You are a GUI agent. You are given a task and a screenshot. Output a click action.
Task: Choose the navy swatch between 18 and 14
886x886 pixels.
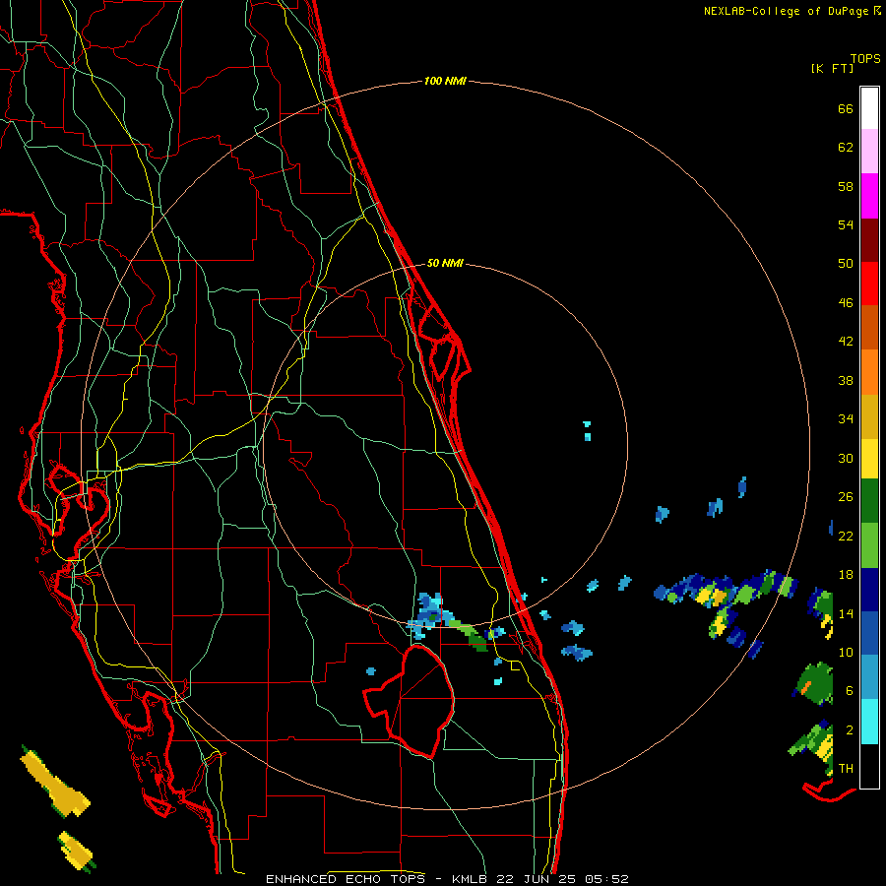(x=869, y=590)
